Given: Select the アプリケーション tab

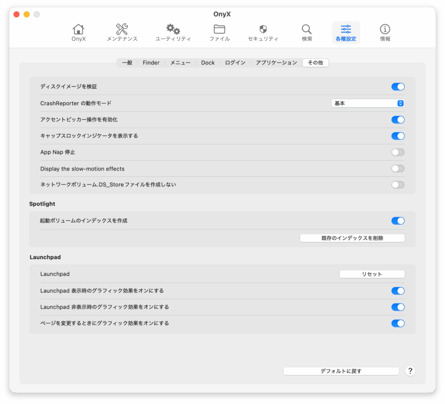Looking at the screenshot, I should [276, 63].
